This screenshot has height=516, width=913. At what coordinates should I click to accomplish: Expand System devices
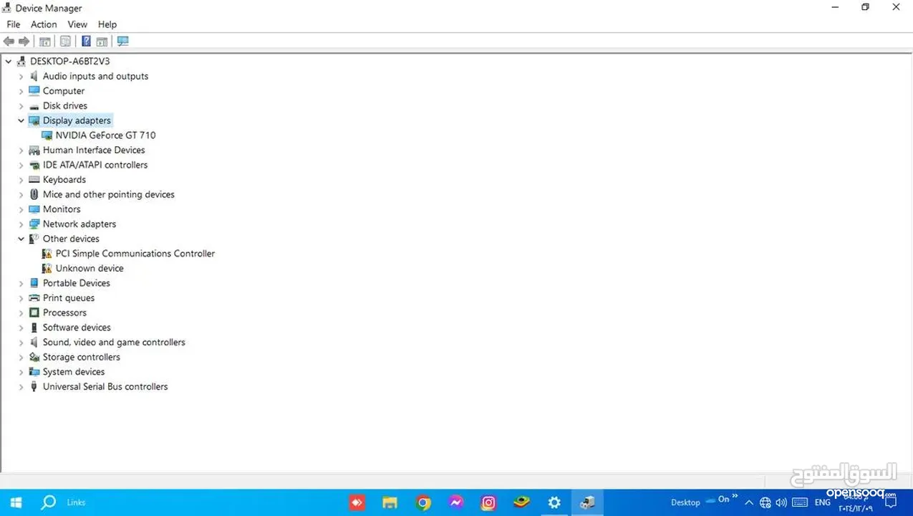coord(21,372)
